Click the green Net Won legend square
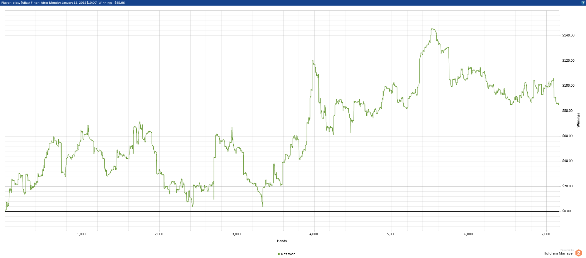The height and width of the screenshot is (258, 586). coord(279,254)
